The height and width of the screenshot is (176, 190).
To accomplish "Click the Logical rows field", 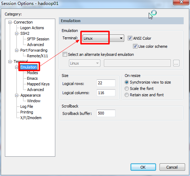I will (x=106, y=83).
